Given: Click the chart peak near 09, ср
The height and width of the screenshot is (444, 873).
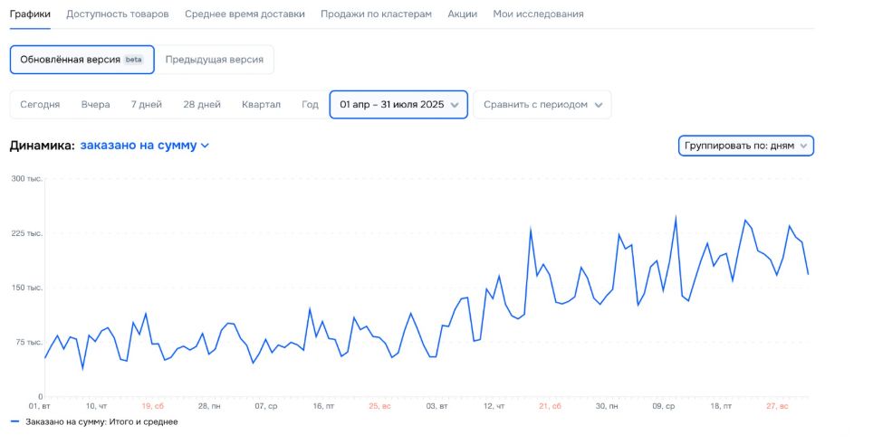Looking at the screenshot, I should click(x=676, y=218).
